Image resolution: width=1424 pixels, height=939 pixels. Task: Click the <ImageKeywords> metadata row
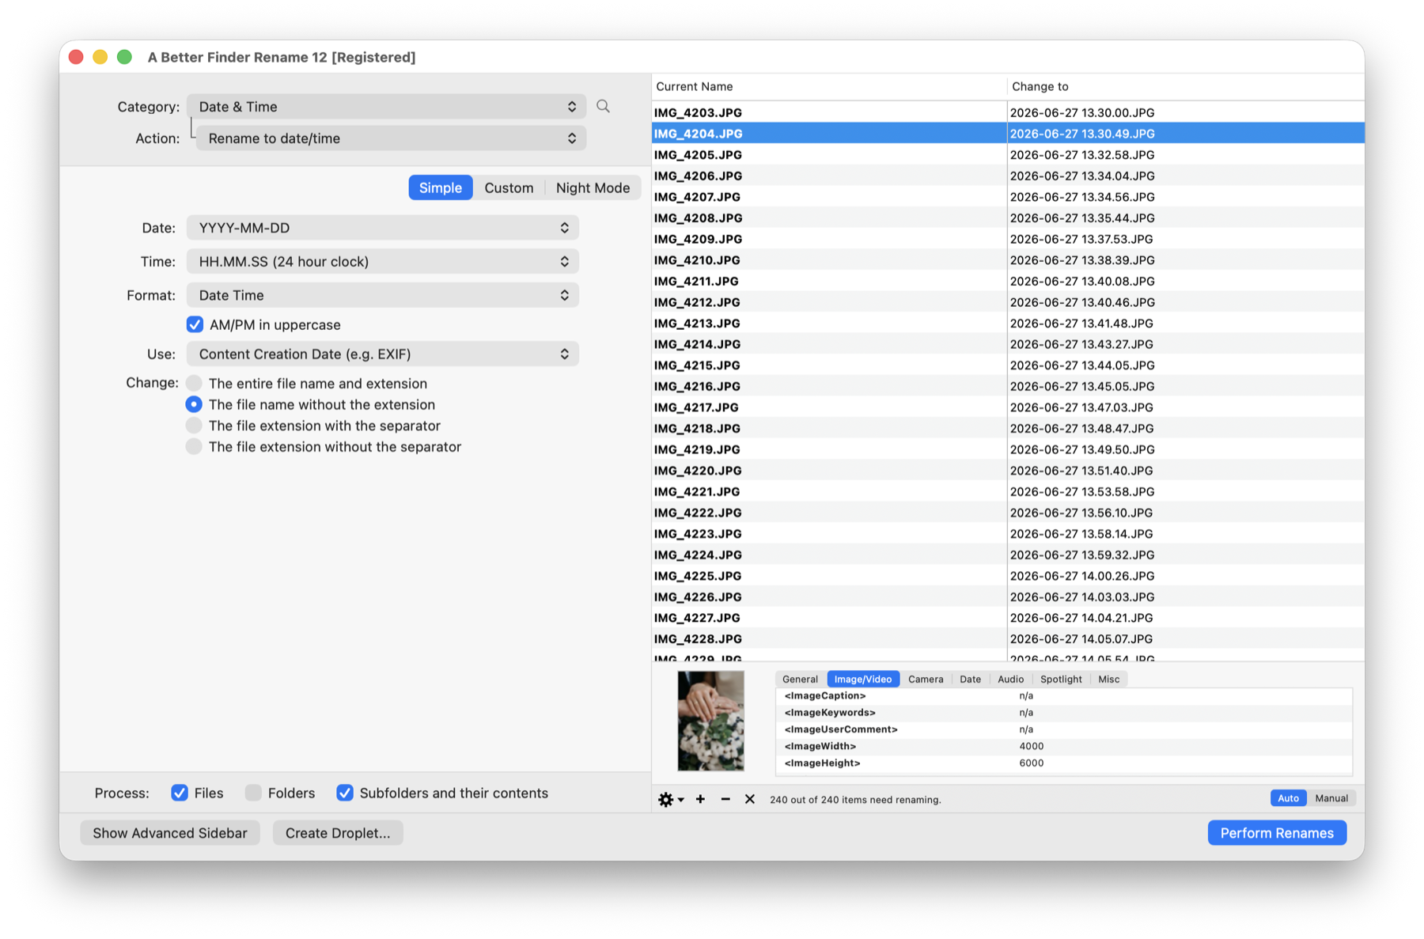point(1064,713)
